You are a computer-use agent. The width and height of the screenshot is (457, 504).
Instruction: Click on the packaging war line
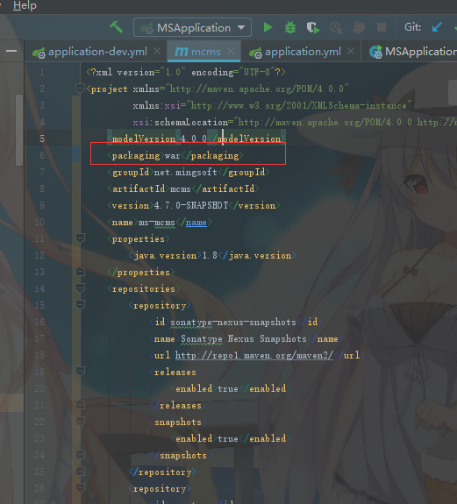(x=175, y=155)
